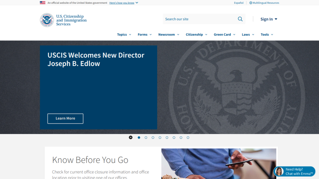The height and width of the screenshot is (179, 319).
Task: Expand the Citizenship chevron
Action: tap(206, 35)
